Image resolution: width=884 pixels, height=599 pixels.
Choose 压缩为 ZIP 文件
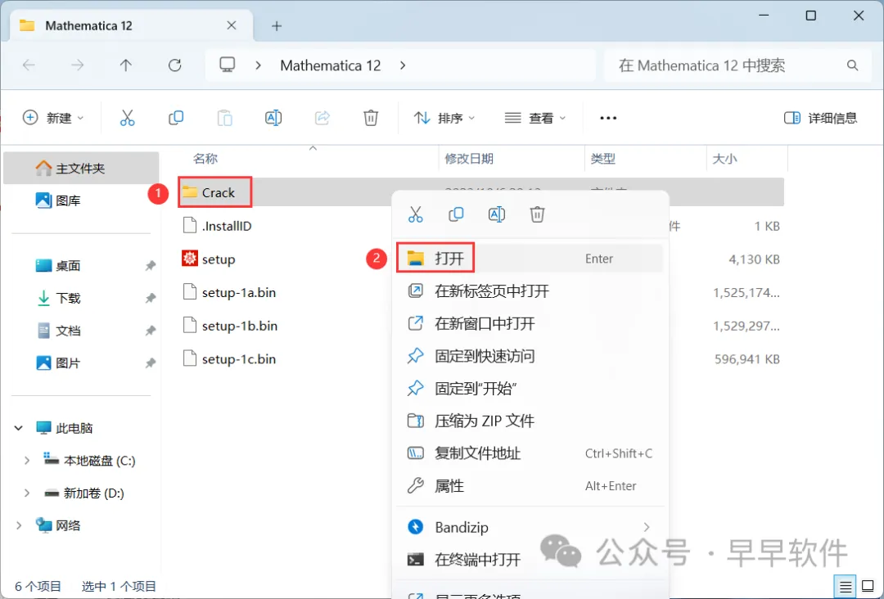tap(530, 421)
